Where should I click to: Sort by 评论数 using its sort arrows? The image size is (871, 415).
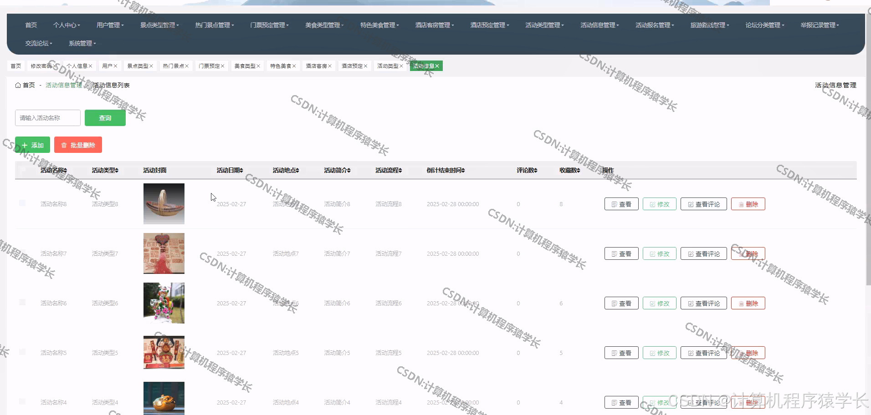pyautogui.click(x=536, y=170)
